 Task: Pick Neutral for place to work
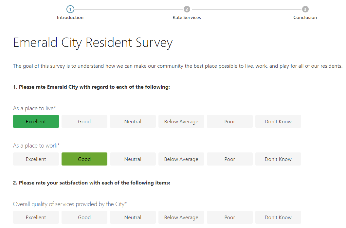point(133,159)
